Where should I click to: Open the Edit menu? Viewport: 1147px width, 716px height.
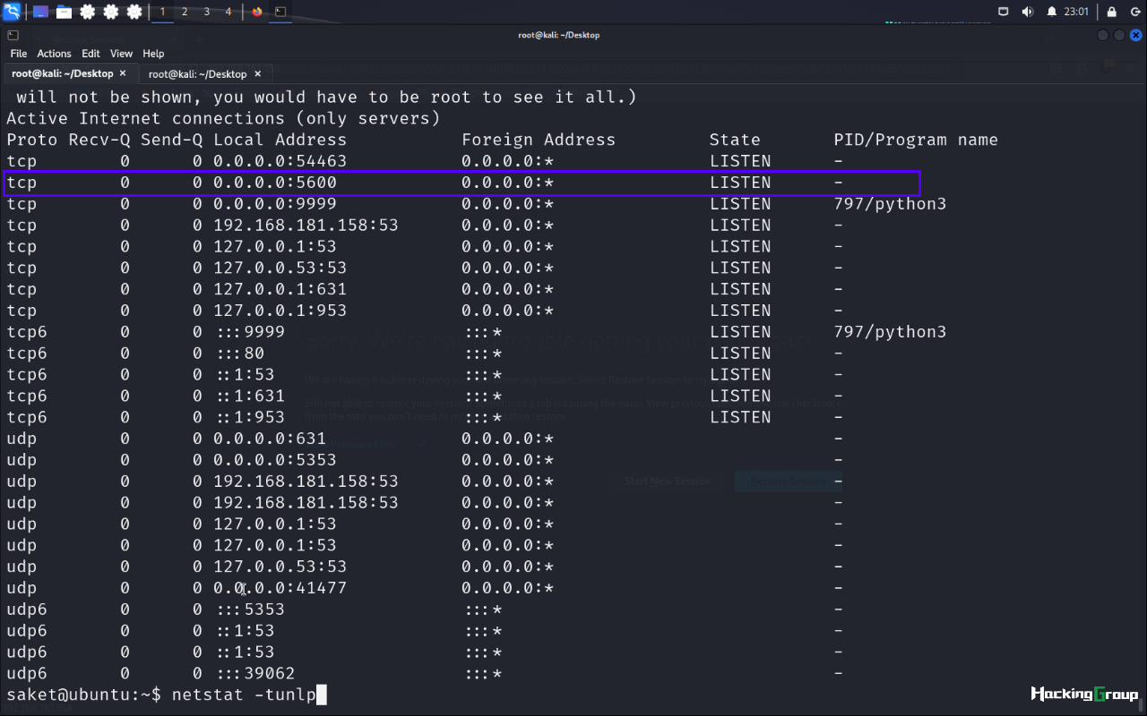coord(91,54)
